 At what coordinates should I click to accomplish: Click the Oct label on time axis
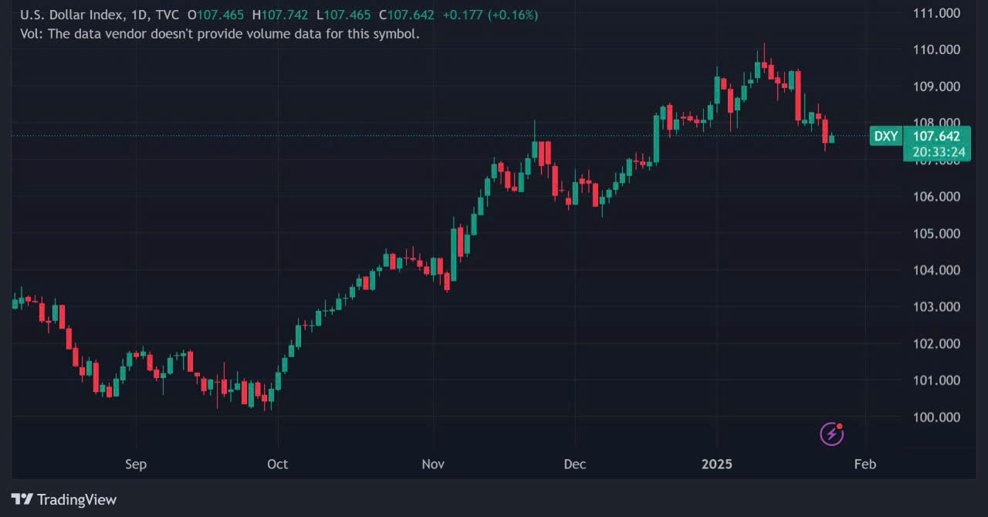(277, 465)
